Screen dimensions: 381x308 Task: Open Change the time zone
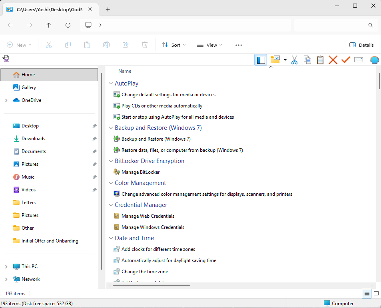144,272
